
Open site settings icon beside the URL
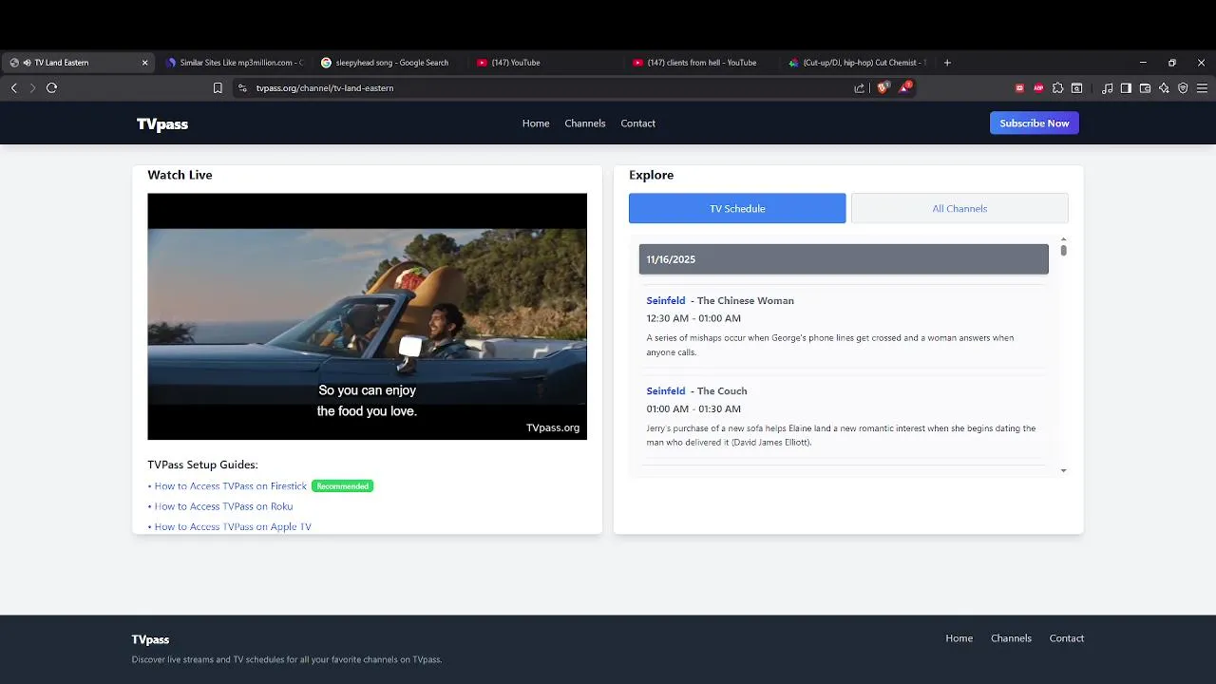pyautogui.click(x=242, y=87)
